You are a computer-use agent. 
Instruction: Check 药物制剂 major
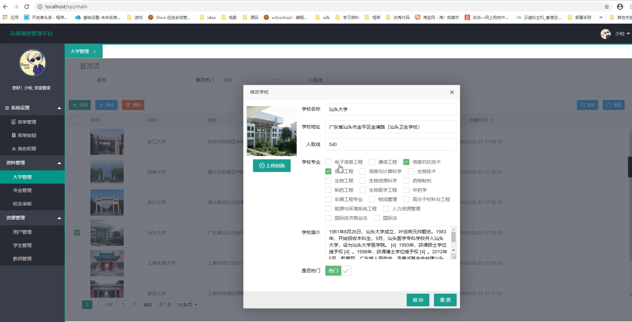pyautogui.click(x=406, y=181)
